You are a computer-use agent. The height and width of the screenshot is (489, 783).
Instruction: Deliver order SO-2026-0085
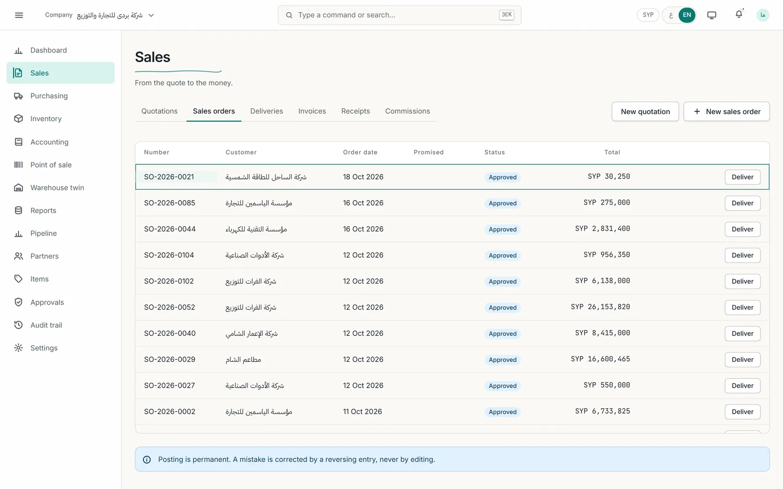coord(742,203)
